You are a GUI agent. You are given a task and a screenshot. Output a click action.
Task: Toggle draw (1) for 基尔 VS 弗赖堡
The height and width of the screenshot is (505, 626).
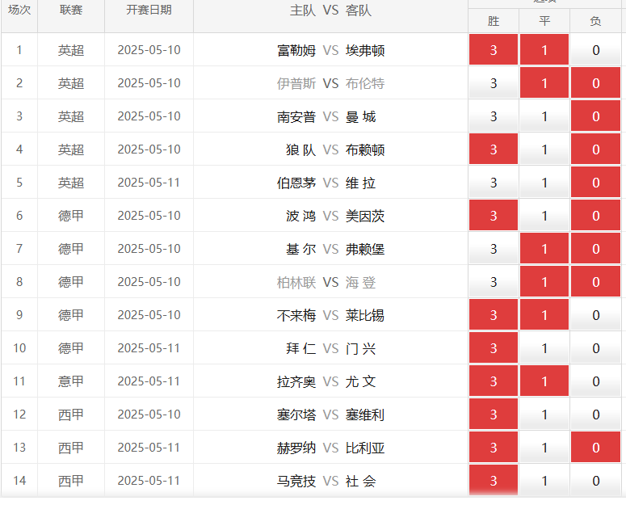coord(544,248)
